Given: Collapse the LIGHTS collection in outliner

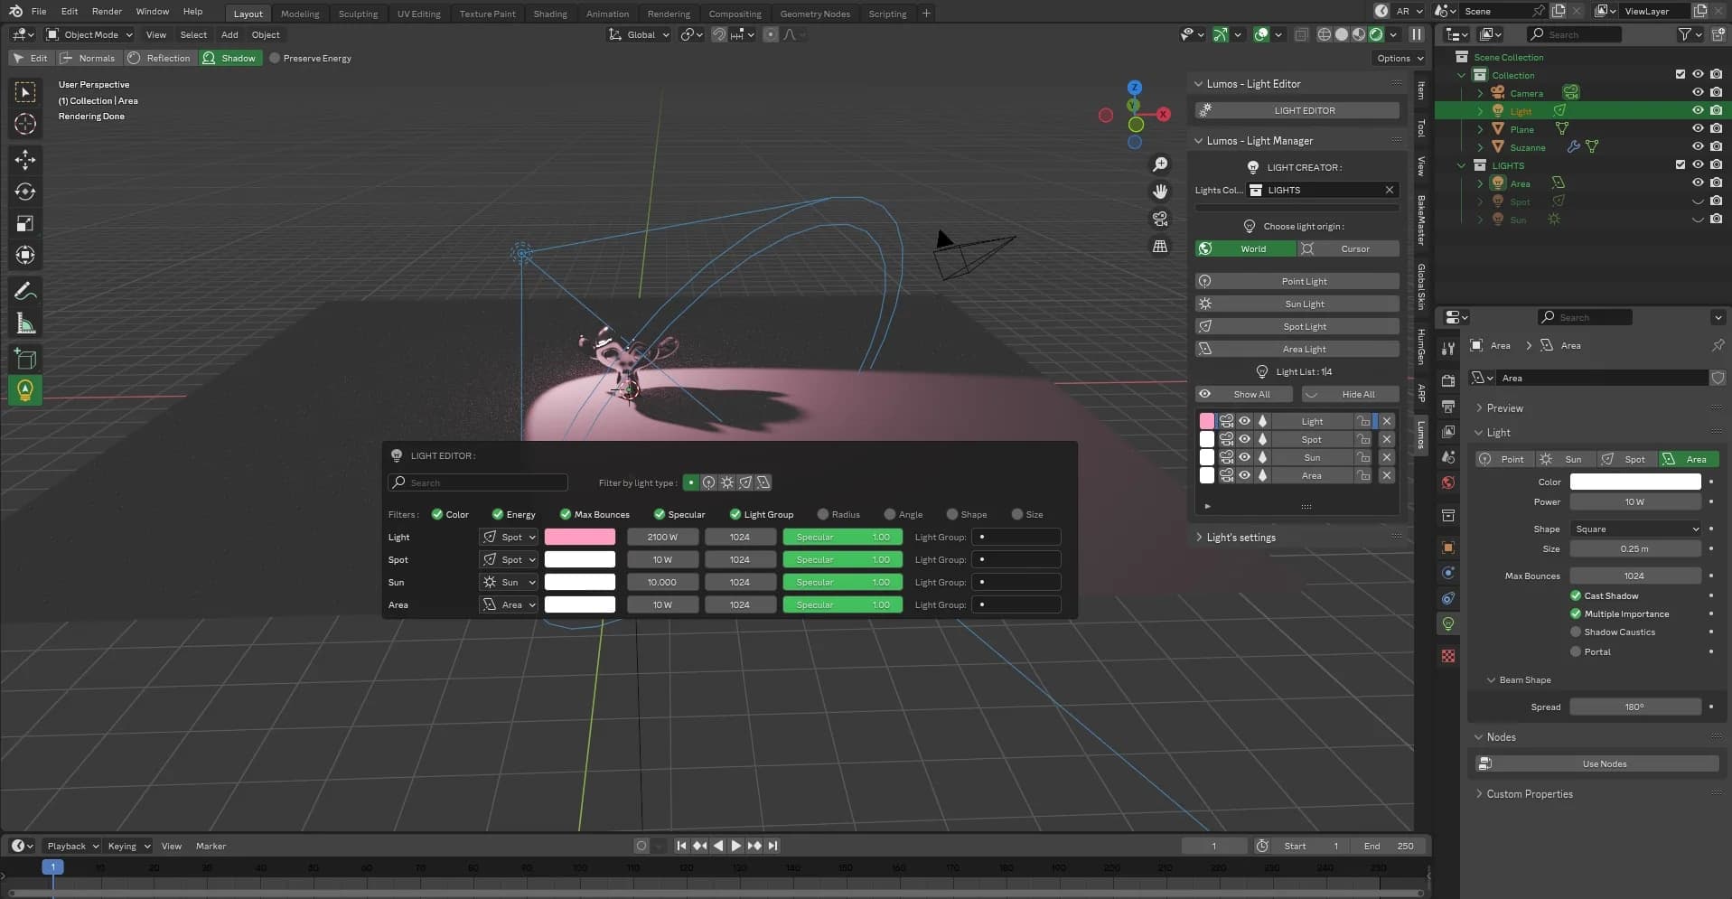Looking at the screenshot, I should point(1462,165).
